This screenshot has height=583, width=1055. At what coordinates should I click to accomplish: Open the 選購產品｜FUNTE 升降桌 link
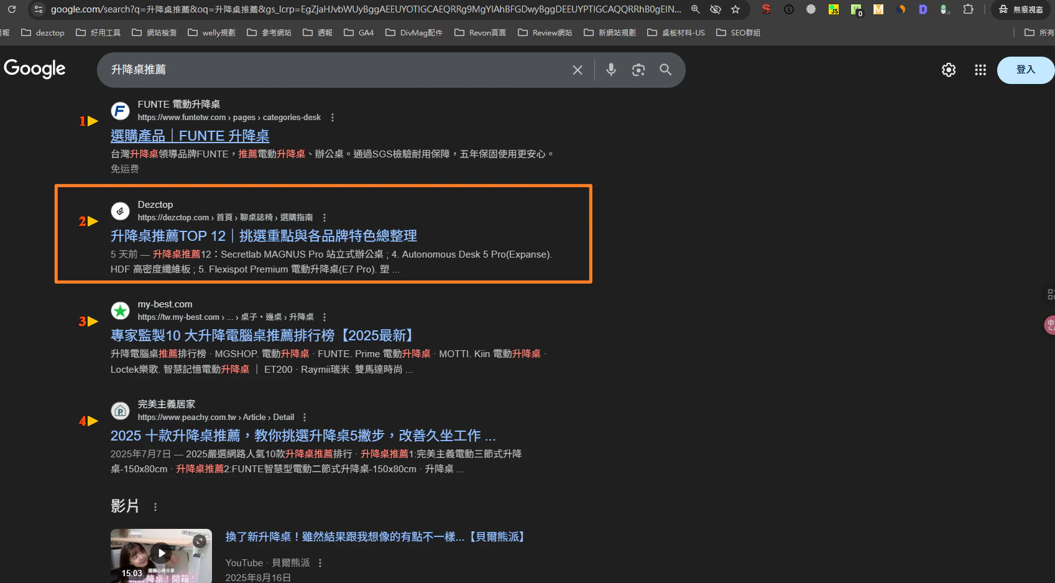pyautogui.click(x=190, y=136)
